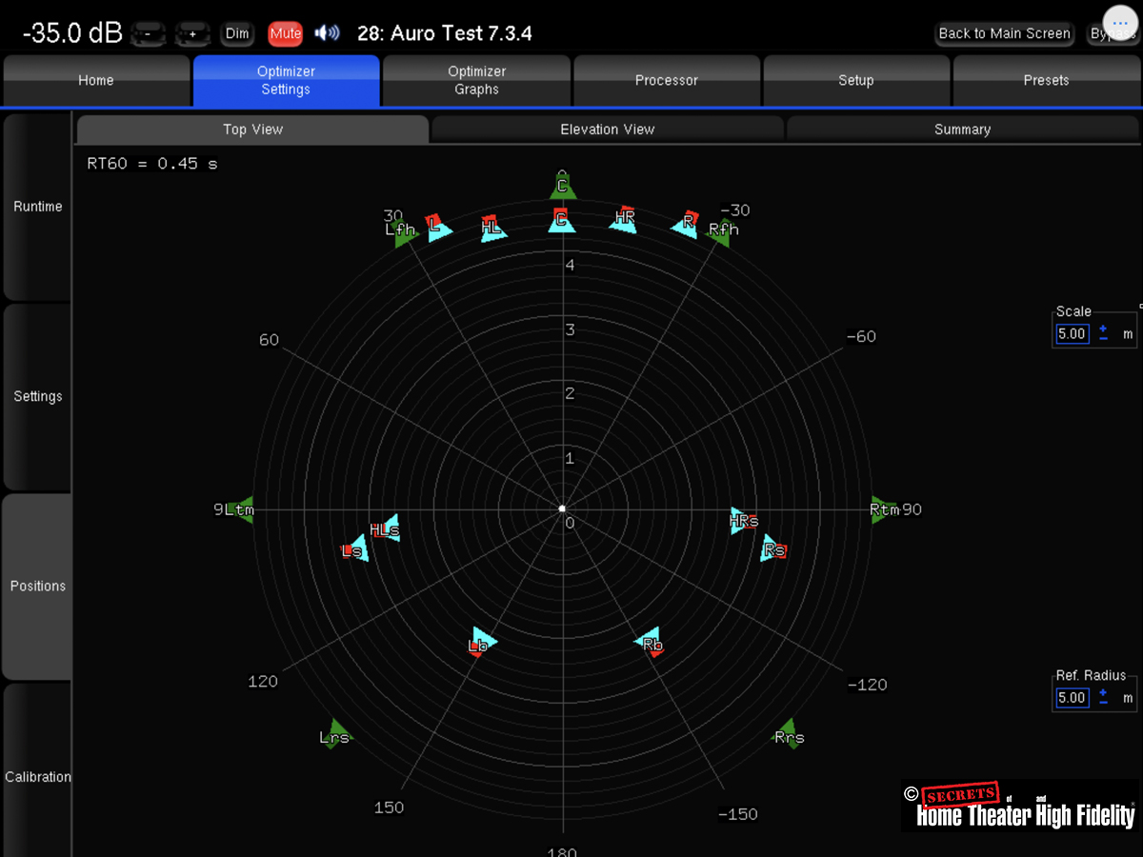
Task: Open the Optimizer Graphs tab
Action: (x=476, y=80)
